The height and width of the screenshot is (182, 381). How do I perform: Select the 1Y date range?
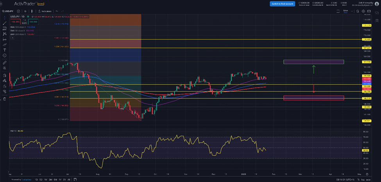click(60, 179)
